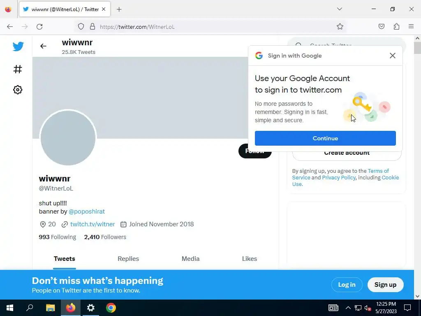The height and width of the screenshot is (316, 421).
Task: Click the scrollbar up arrow
Action: coord(417,38)
